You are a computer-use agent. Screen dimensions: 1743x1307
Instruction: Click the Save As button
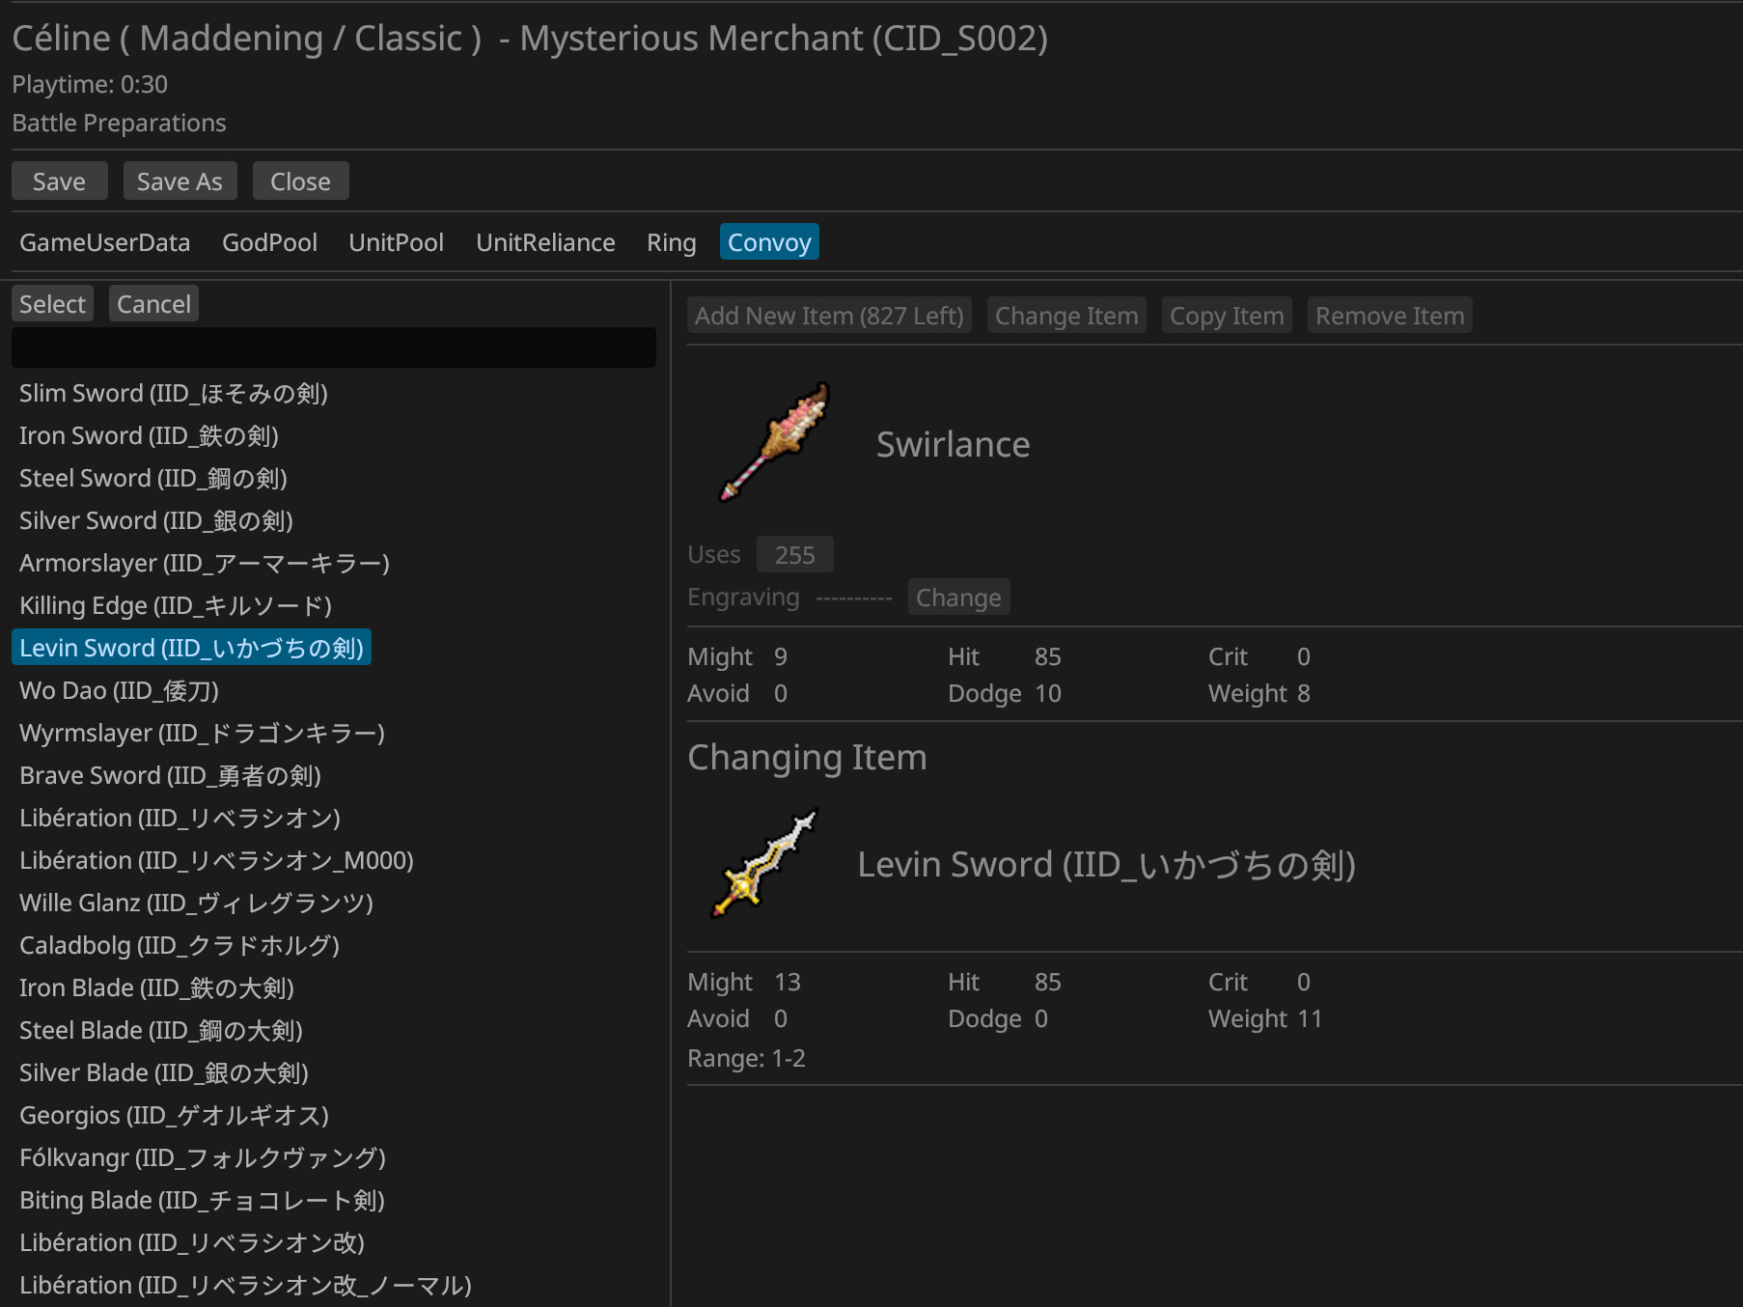180,181
